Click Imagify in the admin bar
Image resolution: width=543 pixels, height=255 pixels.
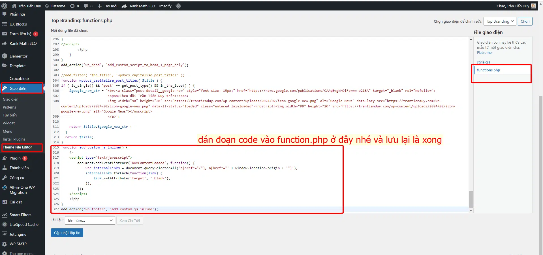165,6
